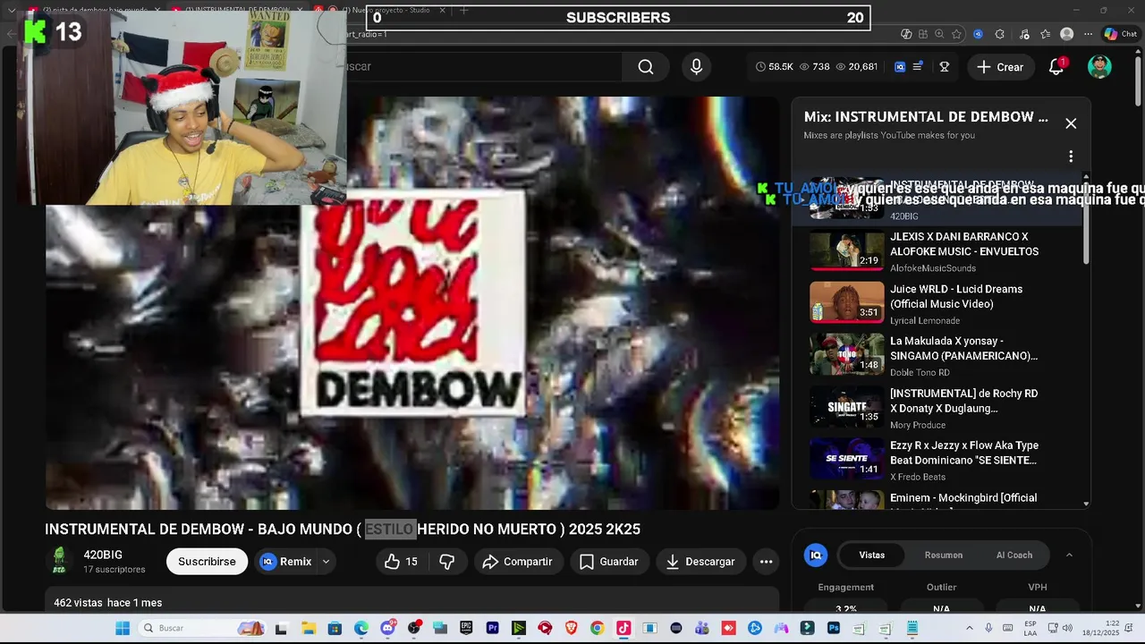This screenshot has width=1145, height=644.
Task: Open browser settings three-dot menu
Action: [x=1088, y=34]
